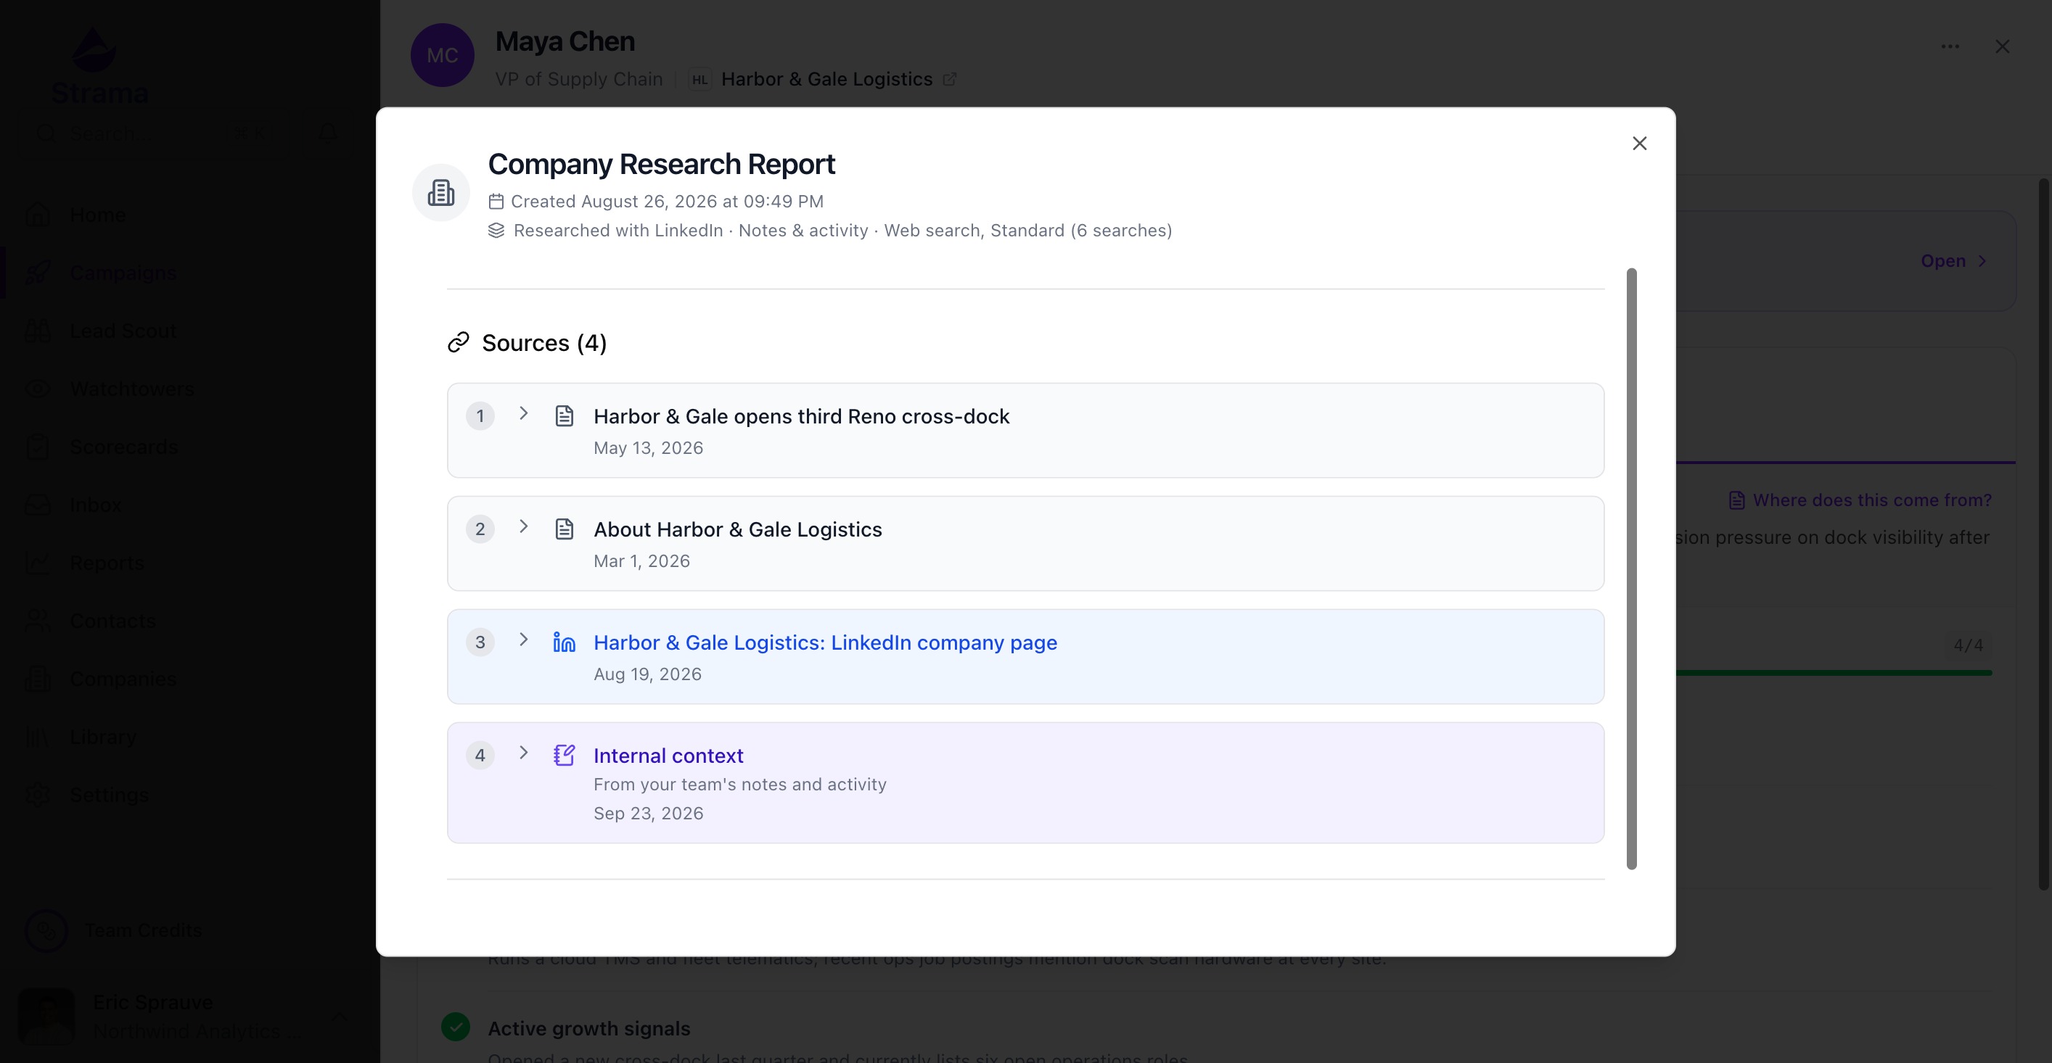Open Library in the sidebar
Image resolution: width=2052 pixels, height=1063 pixels.
pyautogui.click(x=103, y=737)
